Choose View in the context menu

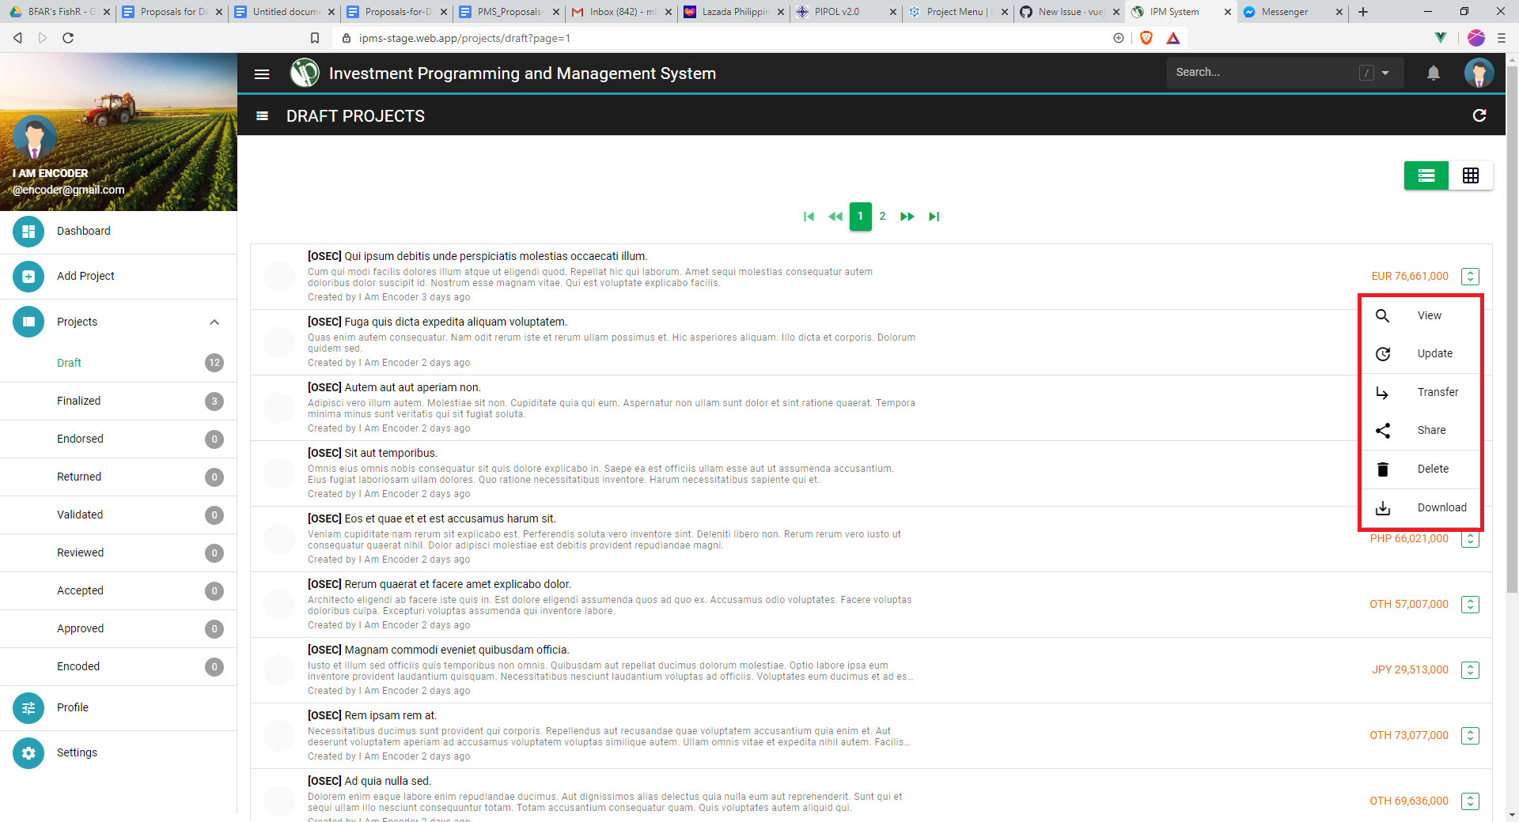pyautogui.click(x=1420, y=315)
